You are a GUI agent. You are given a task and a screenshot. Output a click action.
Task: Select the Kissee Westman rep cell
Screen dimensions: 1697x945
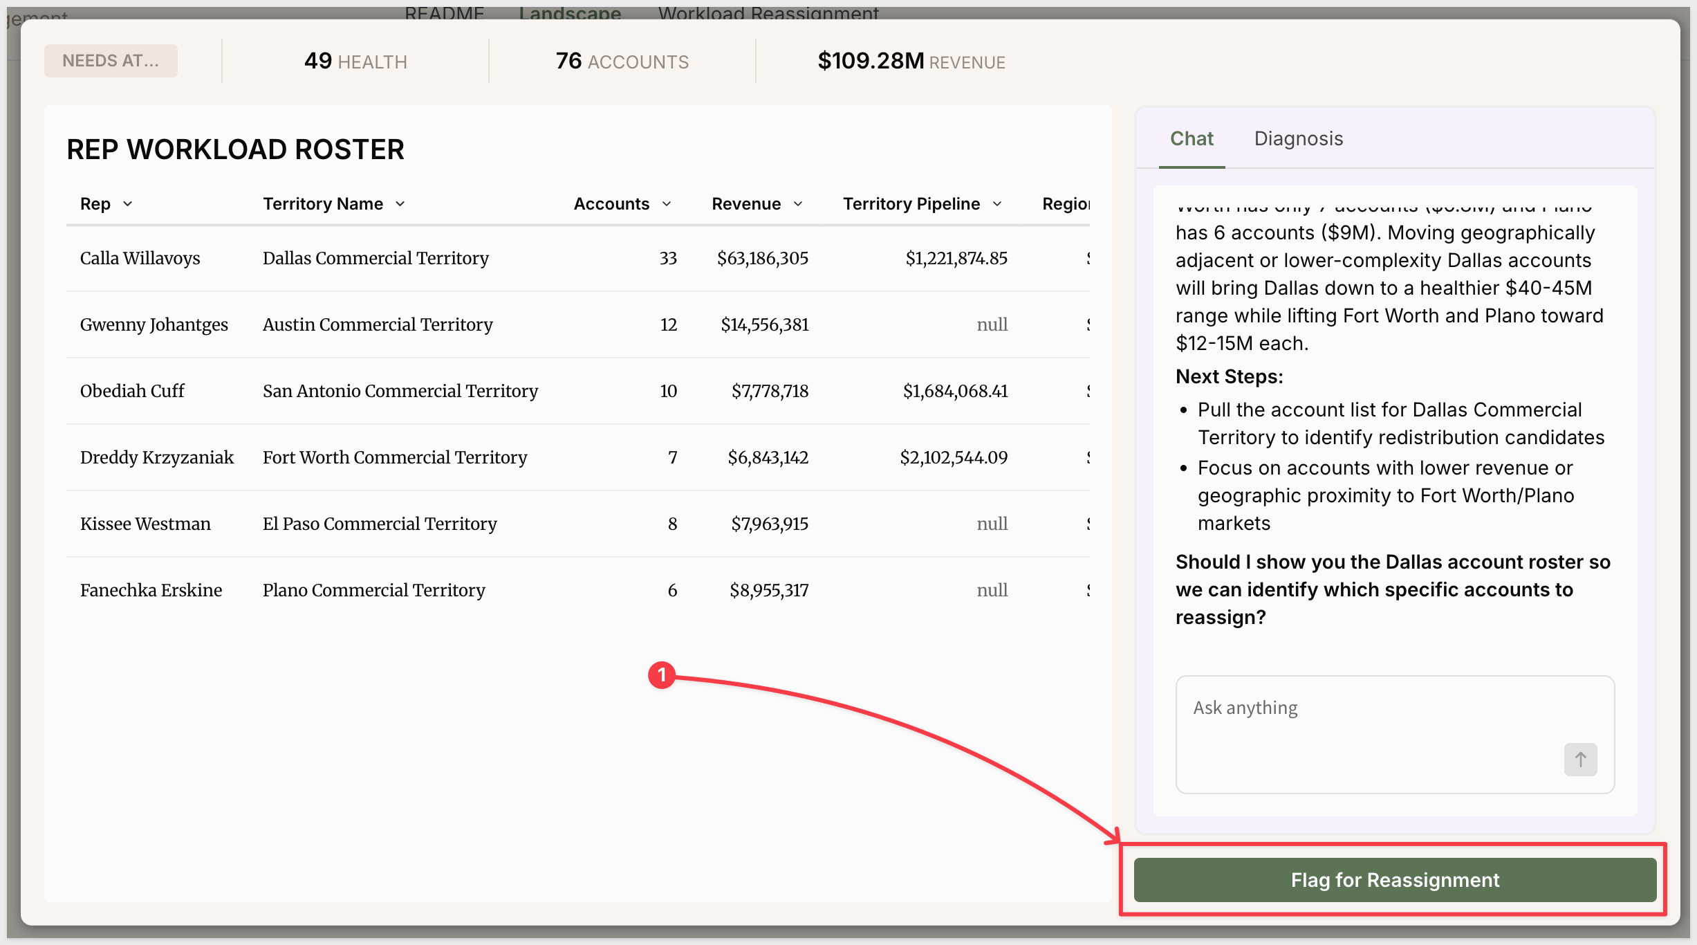click(x=145, y=524)
